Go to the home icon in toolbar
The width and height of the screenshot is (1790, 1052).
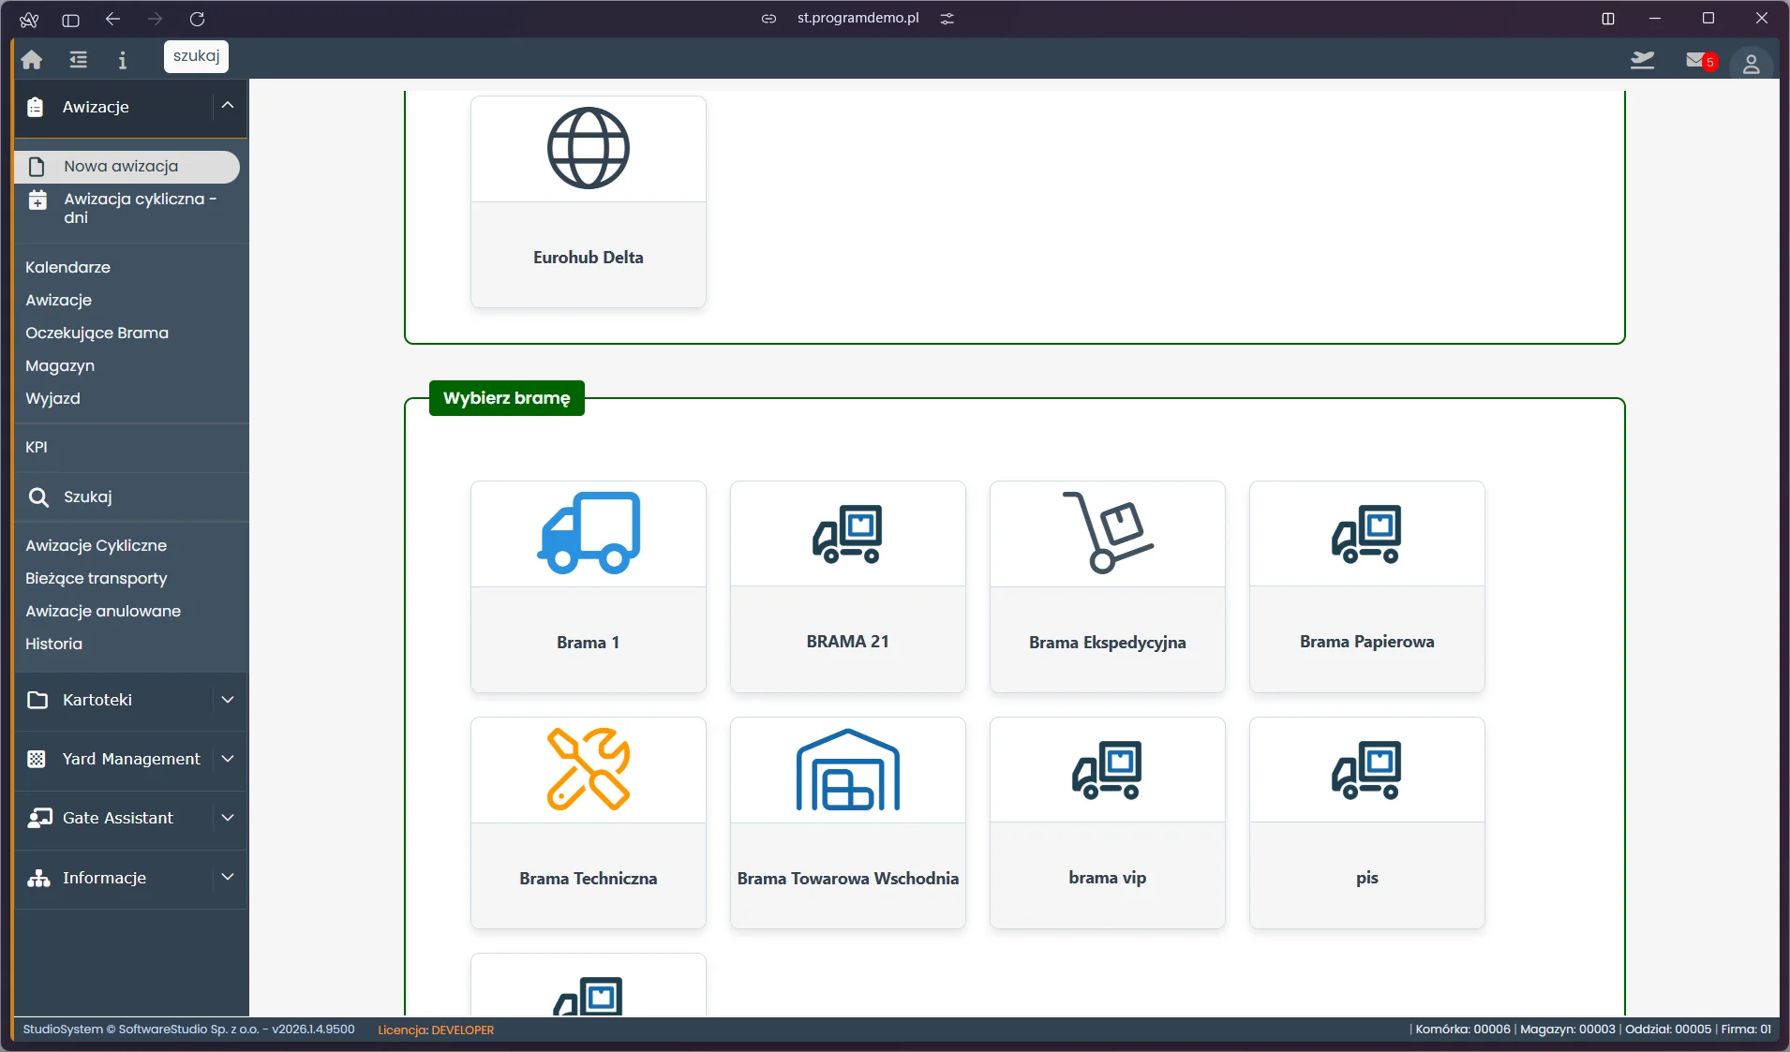(x=32, y=60)
